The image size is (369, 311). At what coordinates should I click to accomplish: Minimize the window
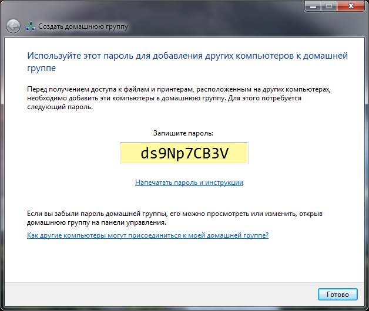(x=313, y=6)
